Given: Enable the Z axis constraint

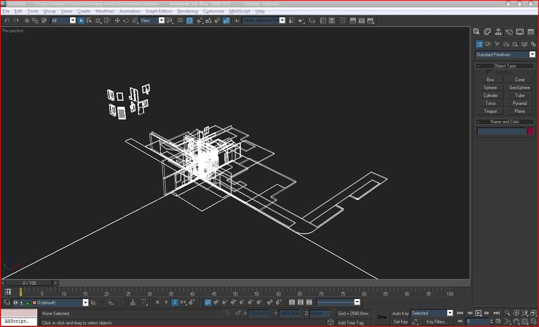Looking at the screenshot, I should (x=174, y=303).
